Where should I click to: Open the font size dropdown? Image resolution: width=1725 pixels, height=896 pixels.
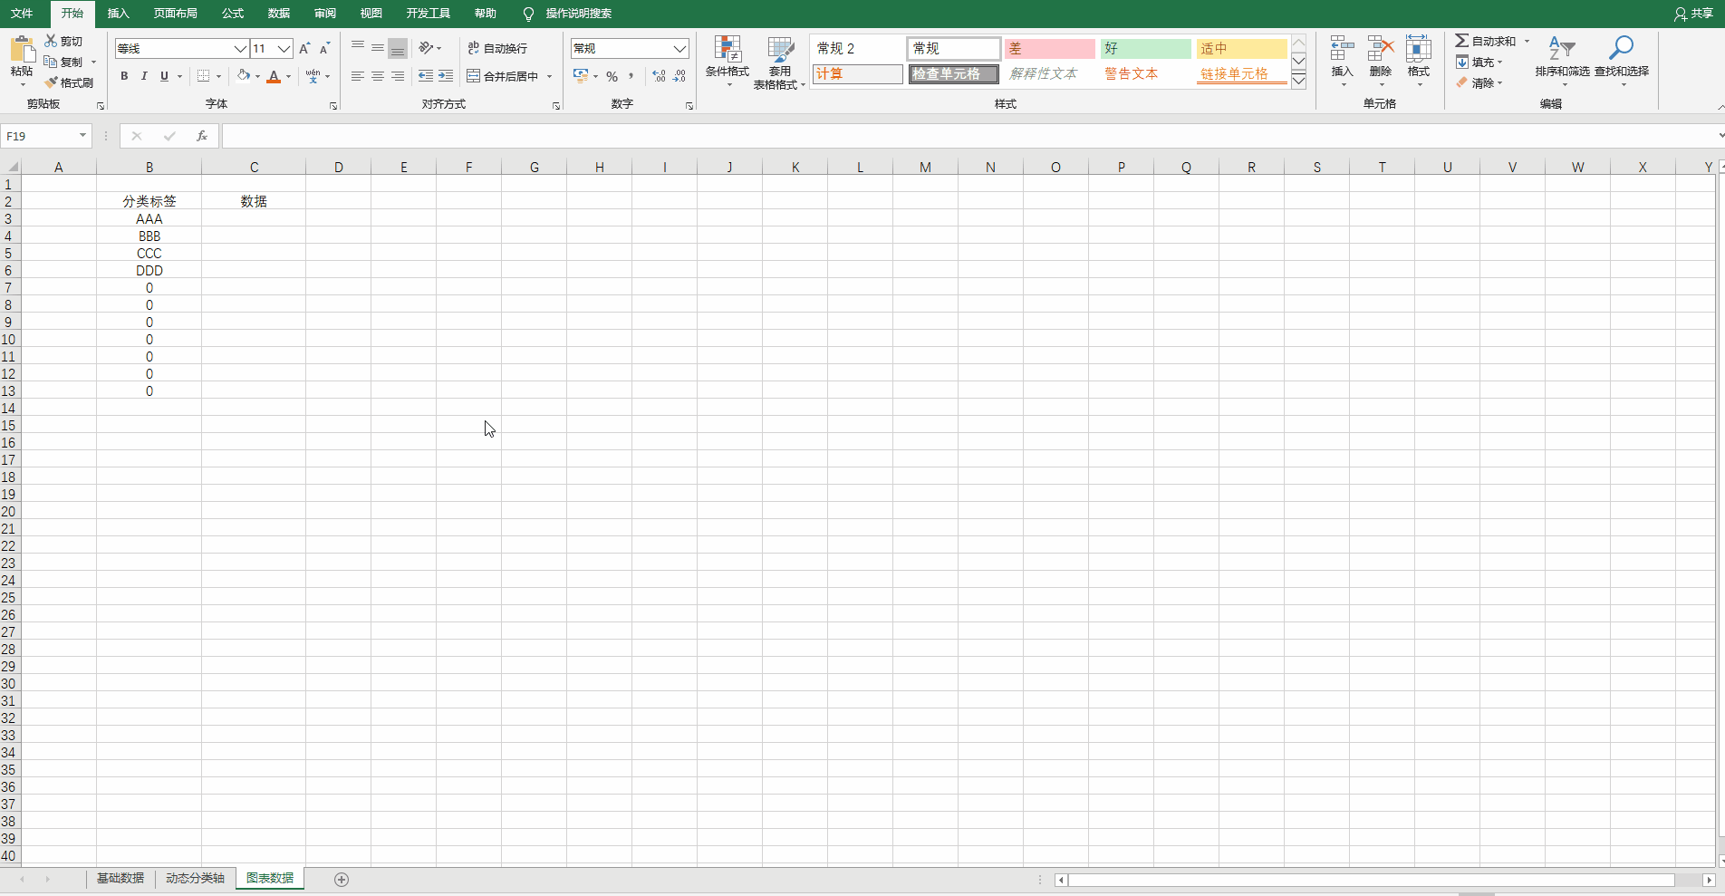(284, 48)
